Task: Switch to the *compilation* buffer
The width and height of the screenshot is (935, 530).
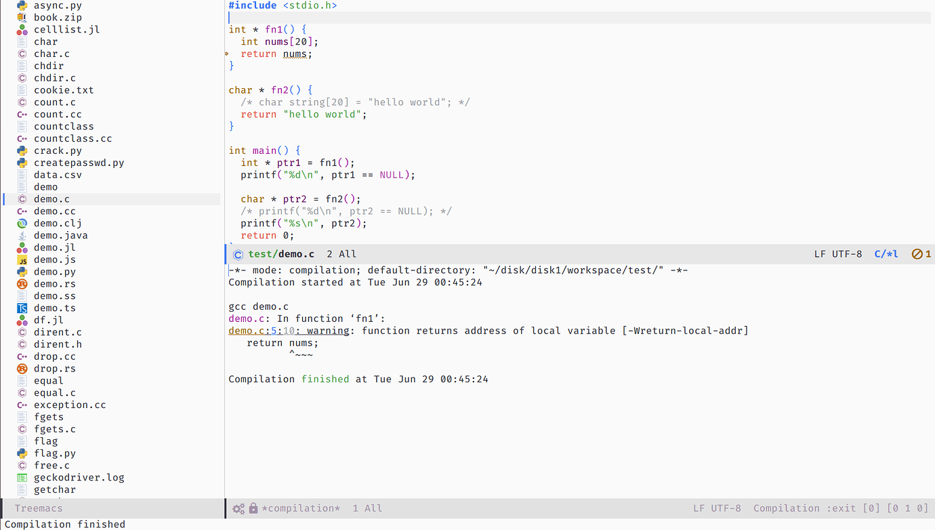Action: pyautogui.click(x=300, y=508)
